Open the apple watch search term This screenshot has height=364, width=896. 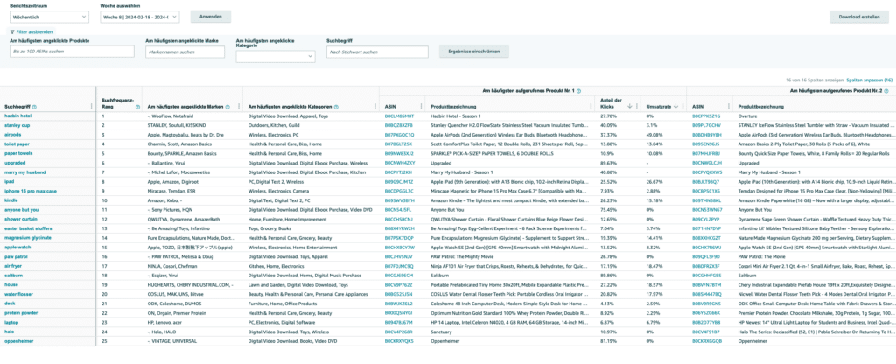(x=17, y=248)
